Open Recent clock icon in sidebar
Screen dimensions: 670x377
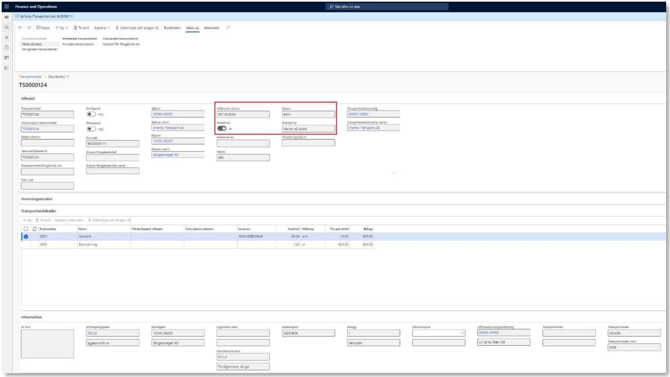pyautogui.click(x=6, y=47)
